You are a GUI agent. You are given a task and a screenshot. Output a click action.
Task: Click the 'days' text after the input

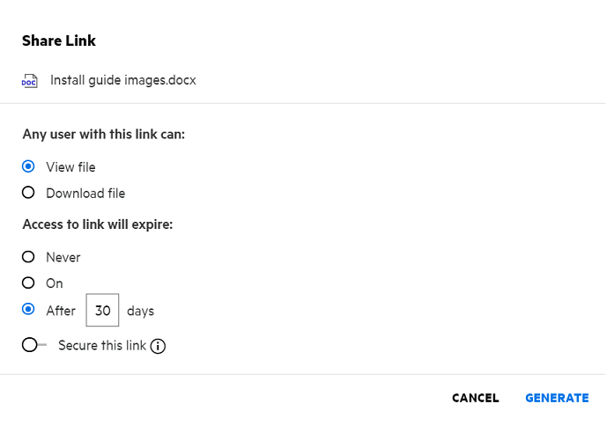point(141,311)
